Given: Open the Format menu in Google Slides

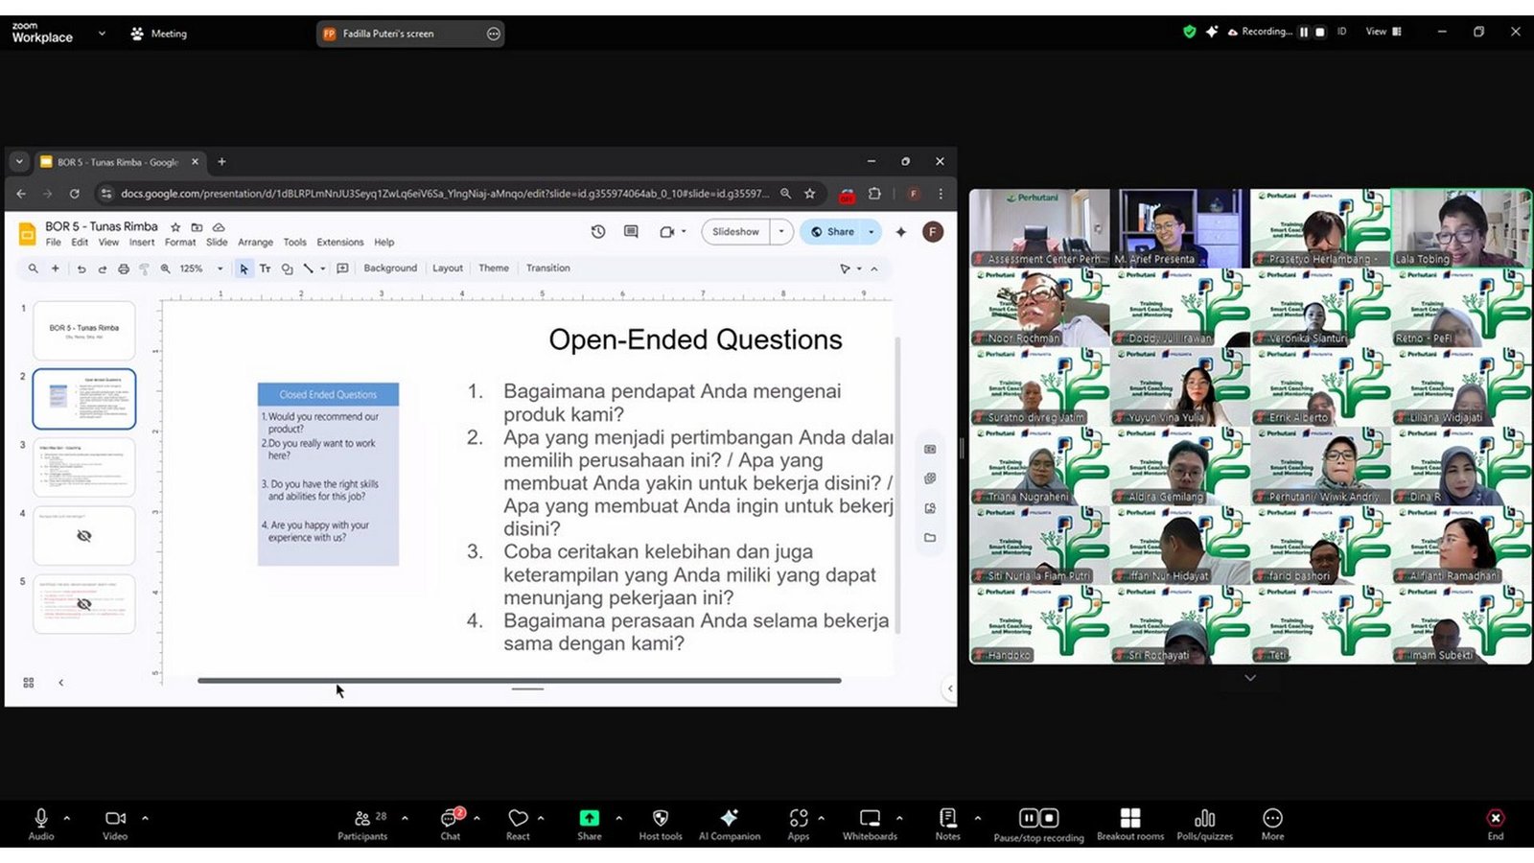Looking at the screenshot, I should [x=180, y=243].
